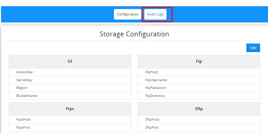This screenshot has height=133, width=268.
Task: Click the BucketName field row
Action: click(70, 96)
